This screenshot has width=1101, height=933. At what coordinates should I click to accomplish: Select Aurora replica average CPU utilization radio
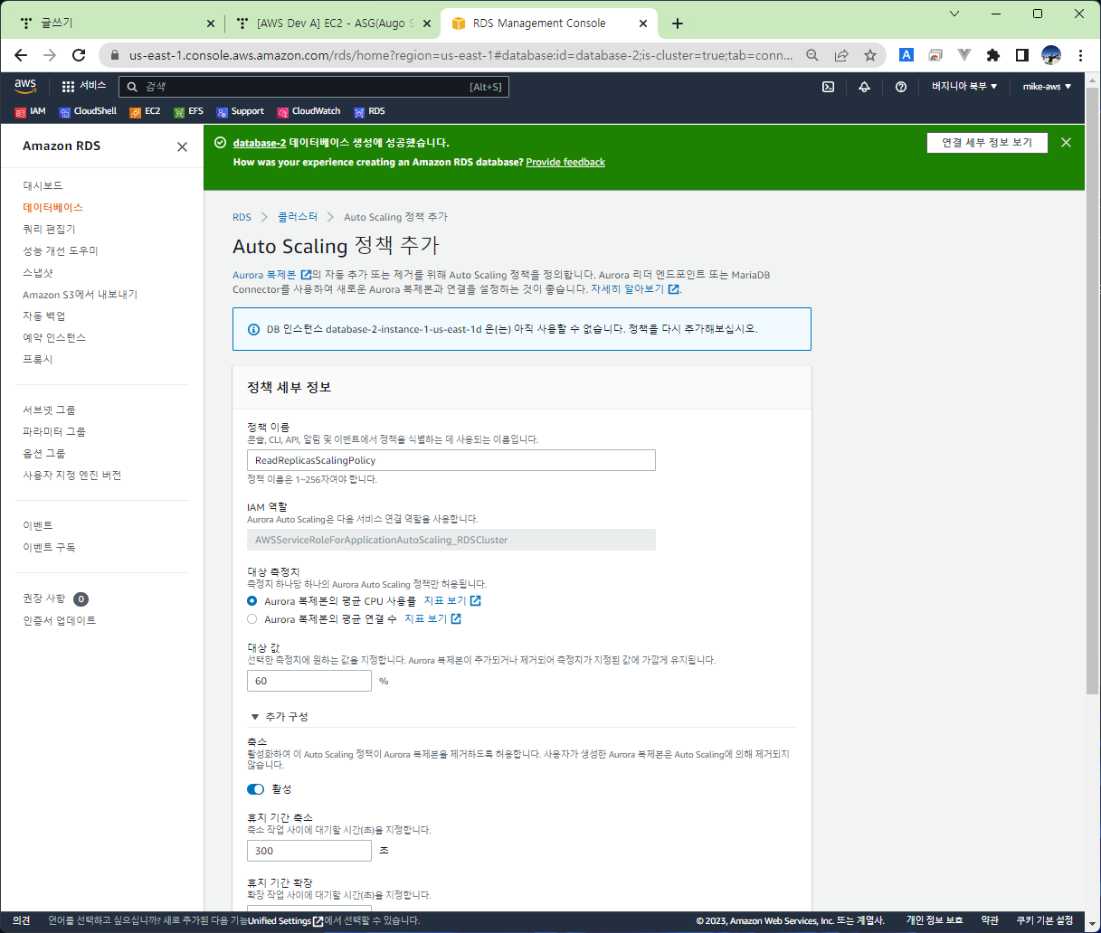(x=252, y=600)
